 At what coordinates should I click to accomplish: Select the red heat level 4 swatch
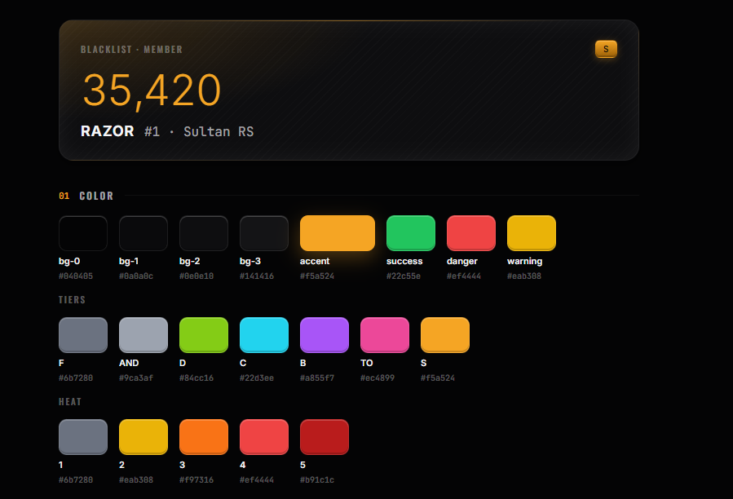(x=264, y=437)
